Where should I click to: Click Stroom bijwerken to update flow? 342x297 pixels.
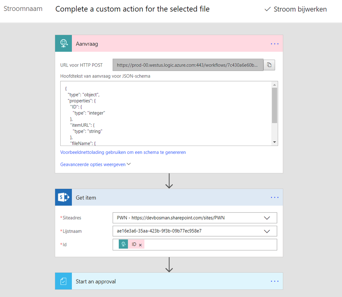pyautogui.click(x=296, y=9)
